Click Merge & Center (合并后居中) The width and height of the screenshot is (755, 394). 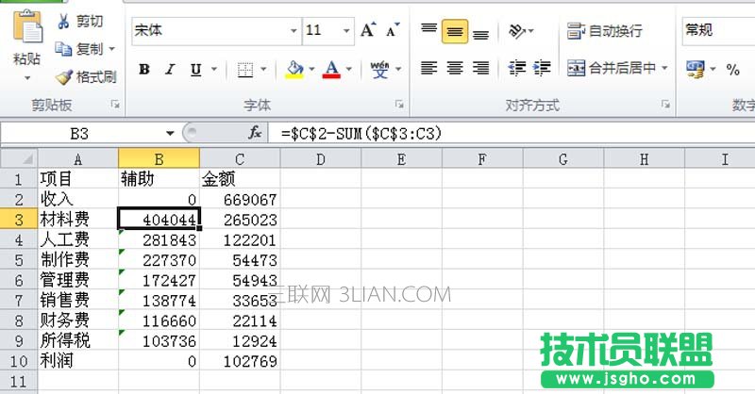tap(611, 68)
